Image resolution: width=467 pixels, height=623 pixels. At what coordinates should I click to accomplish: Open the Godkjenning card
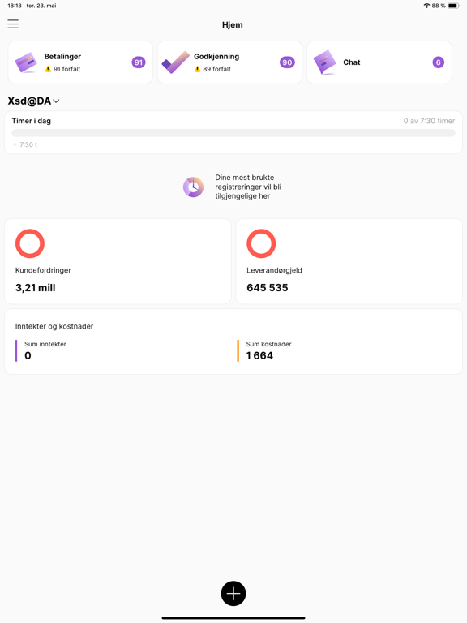pyautogui.click(x=230, y=62)
